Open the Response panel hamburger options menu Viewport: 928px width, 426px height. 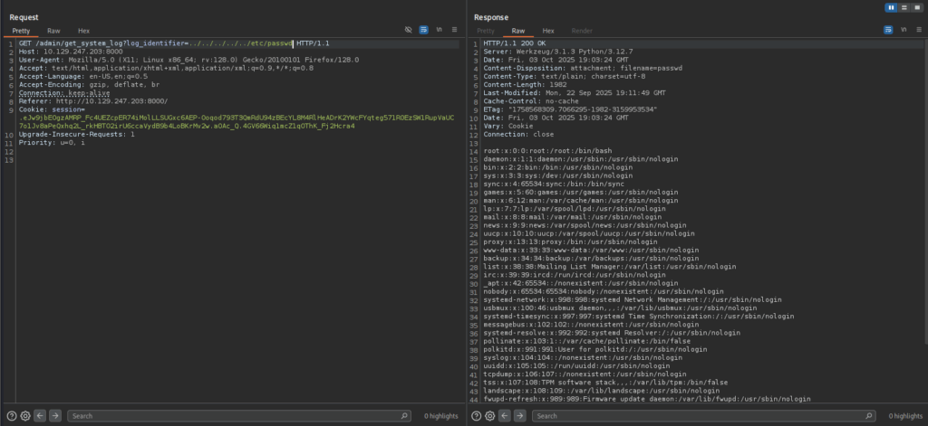pyautogui.click(x=917, y=30)
